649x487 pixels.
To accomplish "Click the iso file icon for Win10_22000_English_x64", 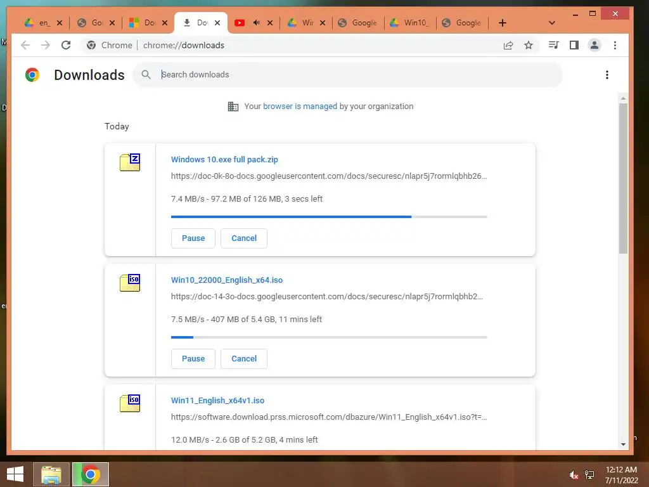I will tap(130, 282).
